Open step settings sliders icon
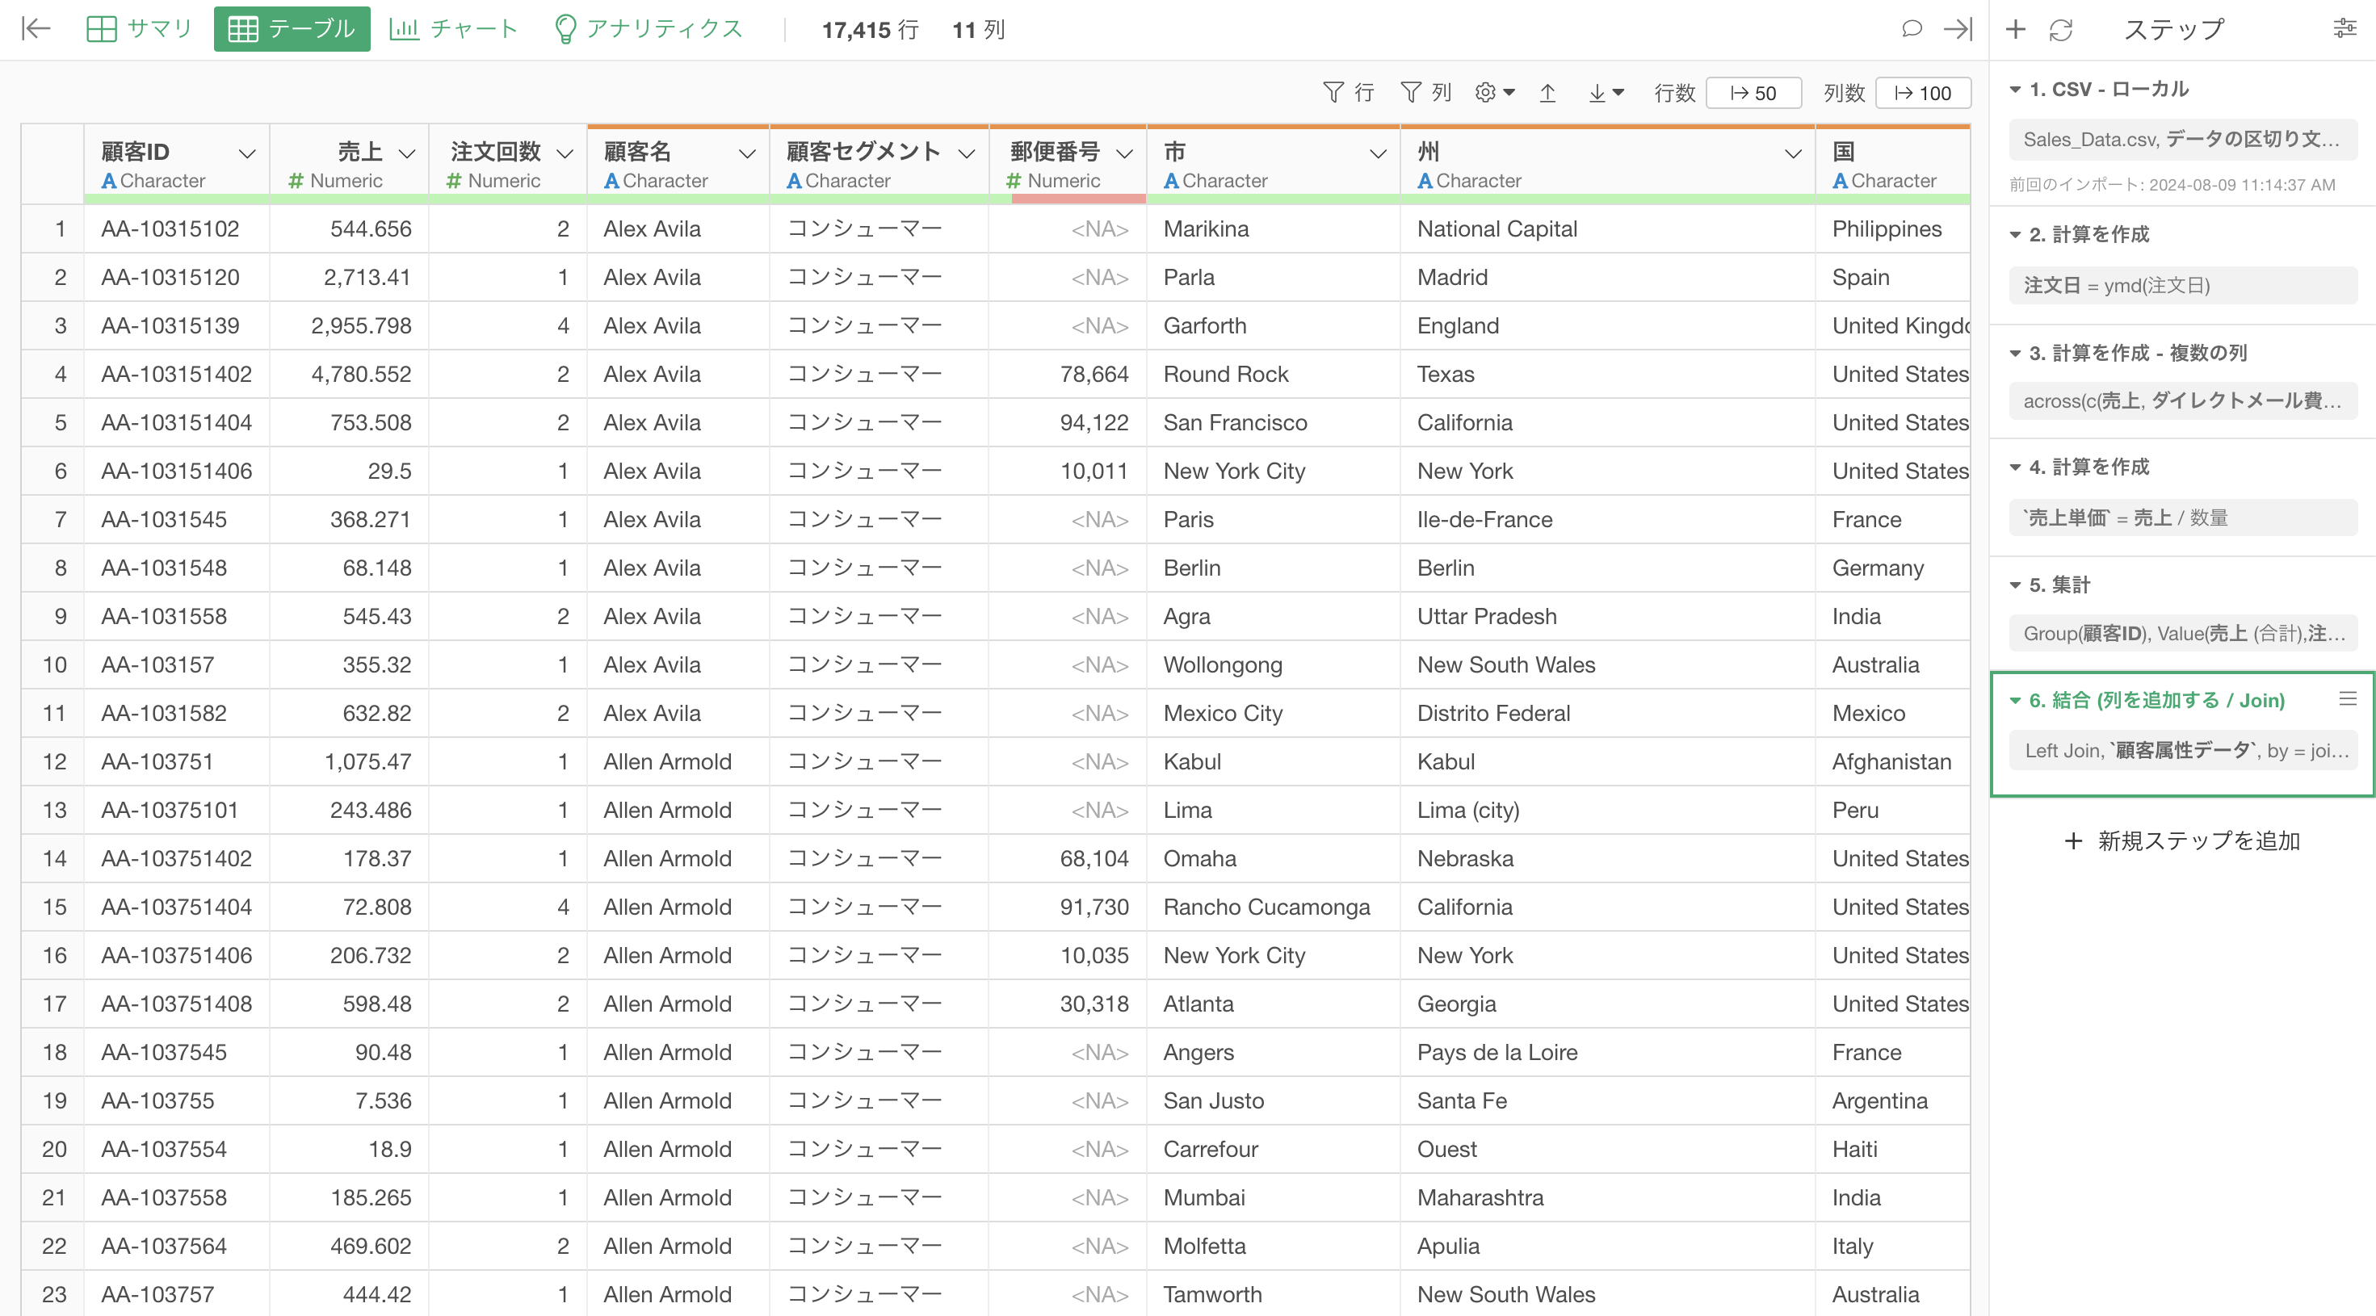Screen dimensions: 2376x1316 2345,28
